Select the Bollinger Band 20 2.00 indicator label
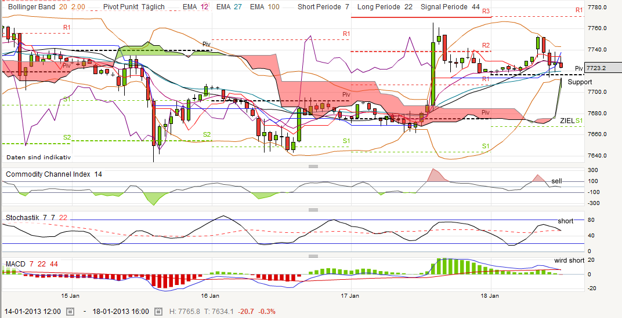The height and width of the screenshot is (318, 622). [47, 7]
